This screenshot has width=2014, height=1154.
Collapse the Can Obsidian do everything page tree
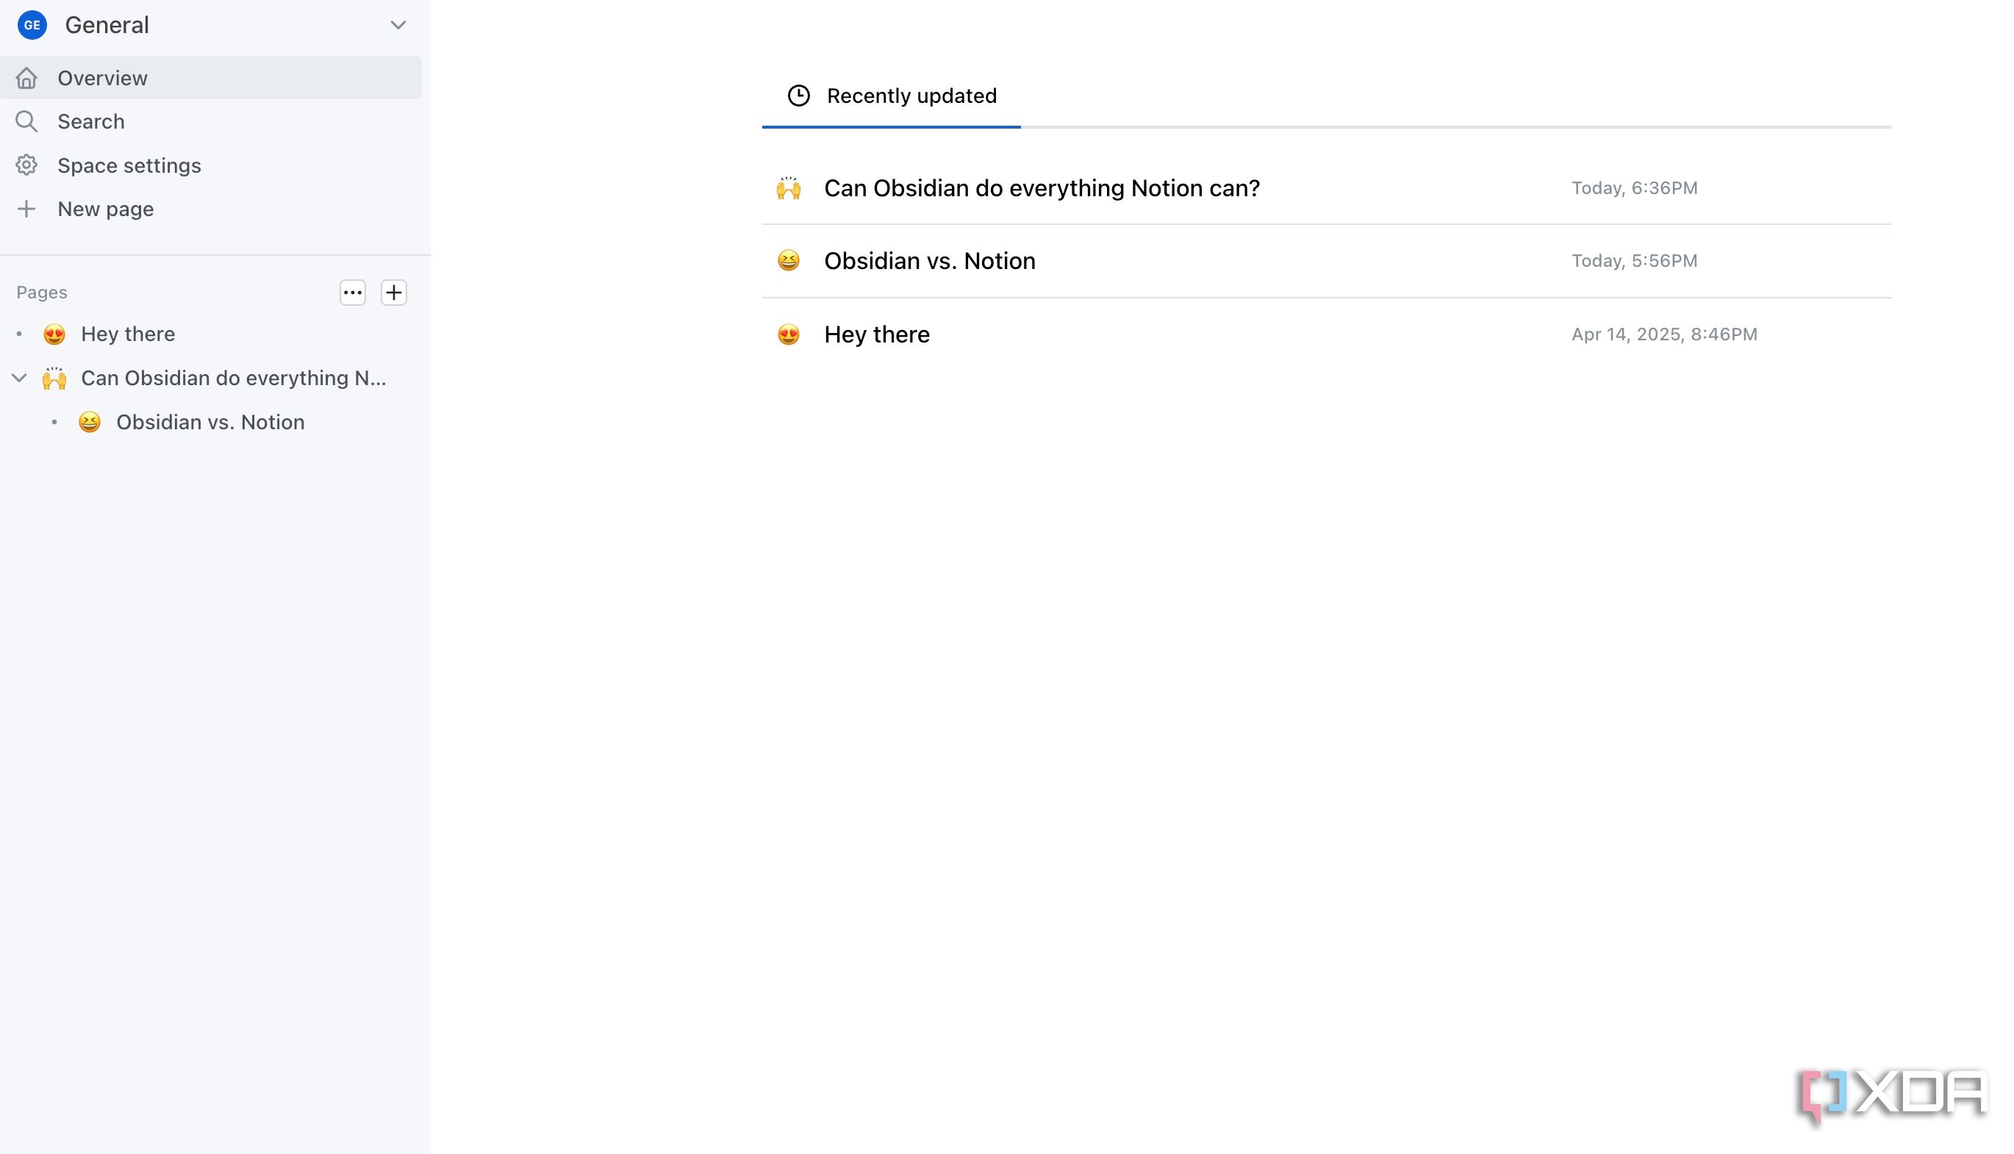(x=20, y=378)
